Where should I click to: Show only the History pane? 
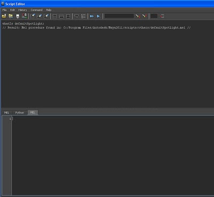pos(55,16)
